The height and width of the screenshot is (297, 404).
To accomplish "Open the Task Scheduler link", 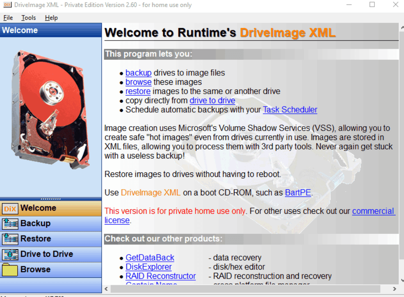I will (x=290, y=110).
